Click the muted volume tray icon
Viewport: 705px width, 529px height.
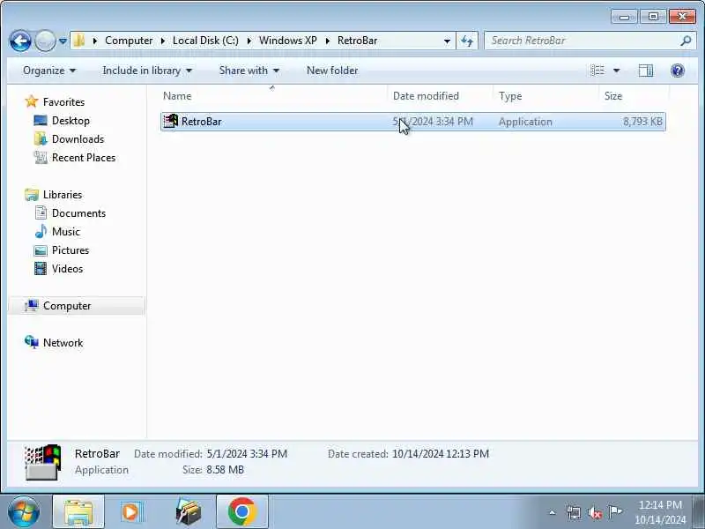point(594,512)
